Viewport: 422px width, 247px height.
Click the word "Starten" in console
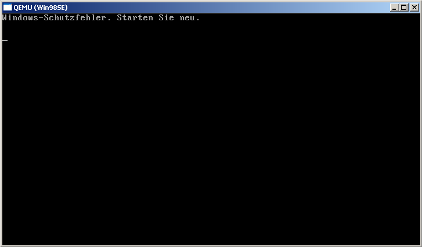click(x=135, y=18)
